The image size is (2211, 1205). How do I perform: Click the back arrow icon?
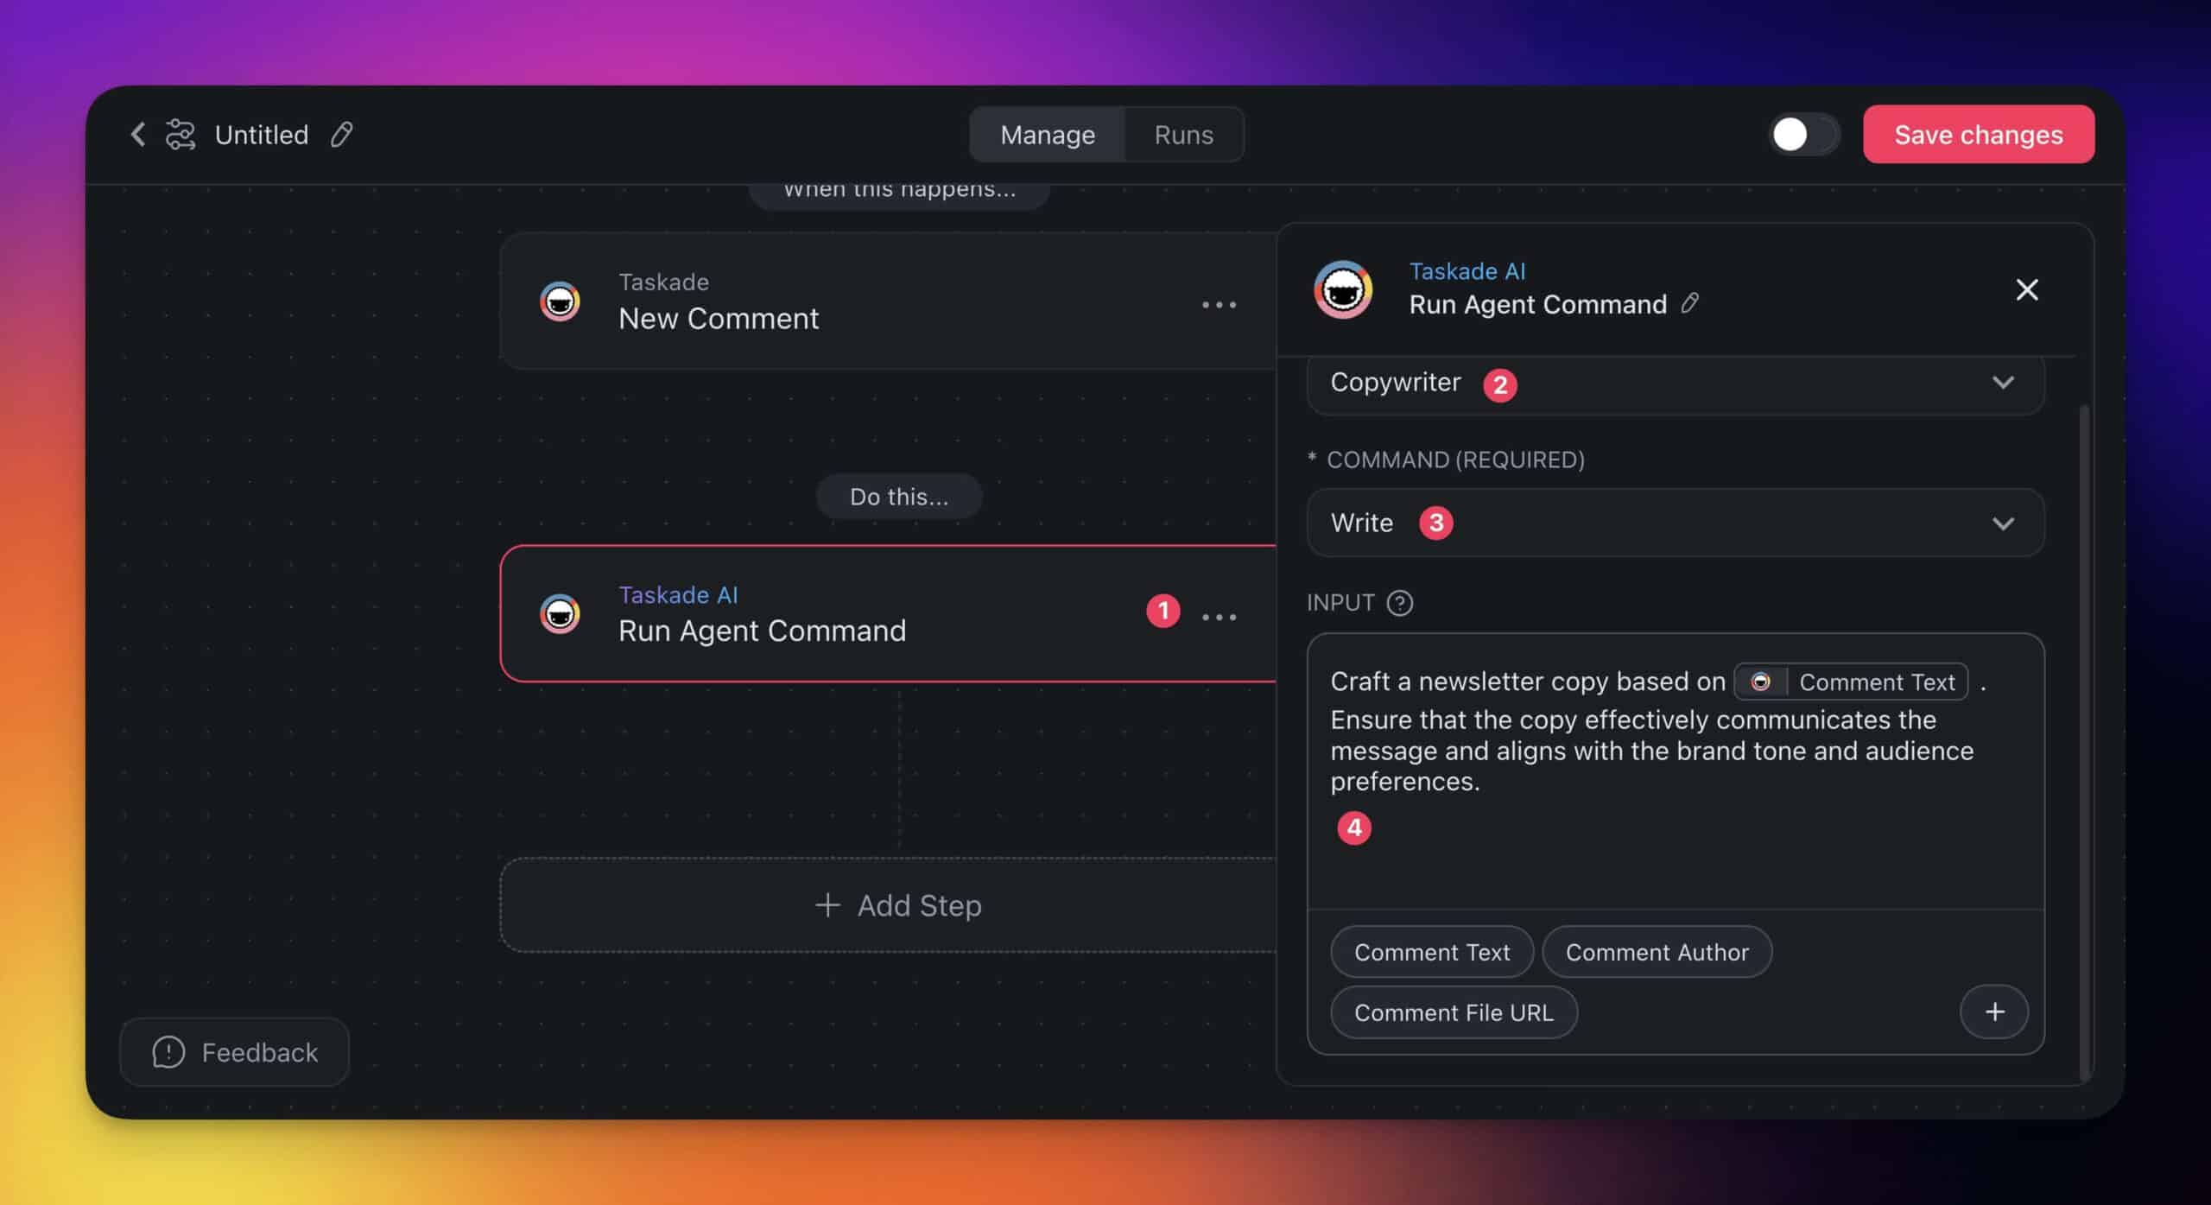point(137,135)
